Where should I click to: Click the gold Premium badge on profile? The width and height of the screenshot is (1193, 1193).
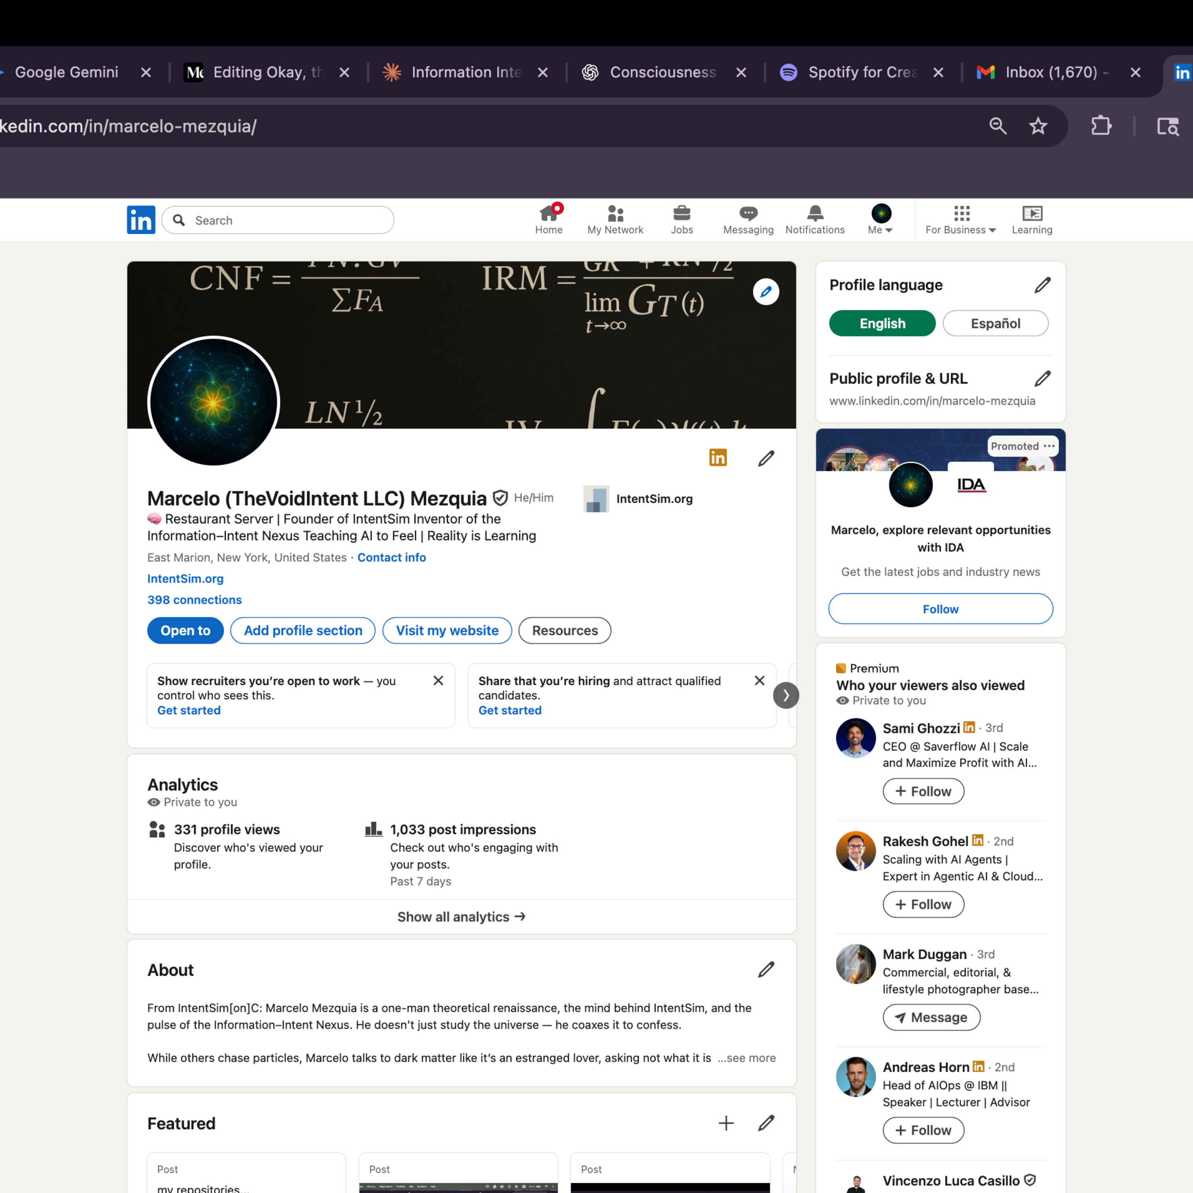click(x=717, y=458)
